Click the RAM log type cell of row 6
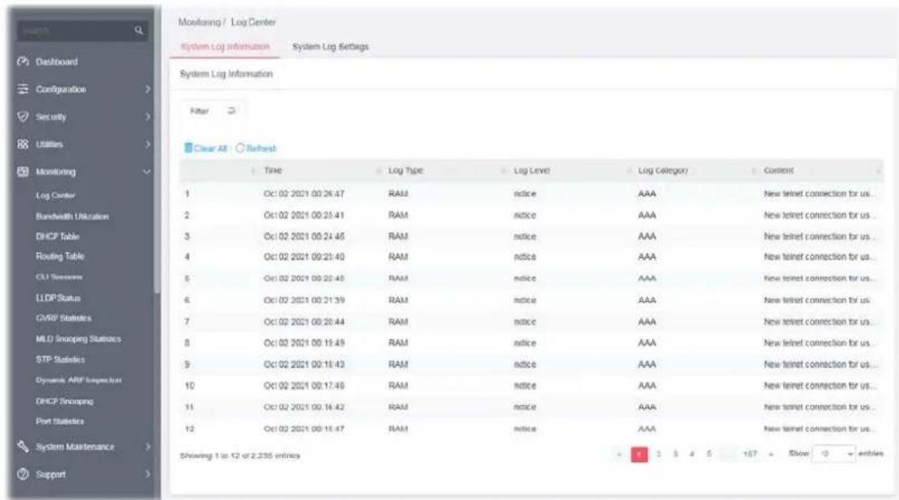Viewport: 899px width, 500px height. coord(398,300)
